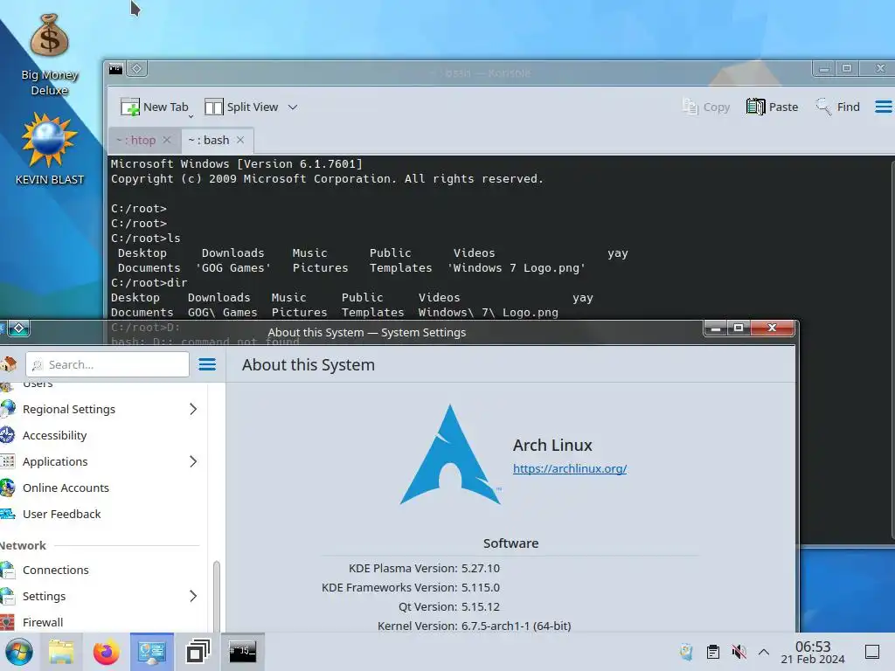Viewport: 895px width, 671px height.
Task: Click Split View in Konsole toolbar
Action: click(241, 107)
